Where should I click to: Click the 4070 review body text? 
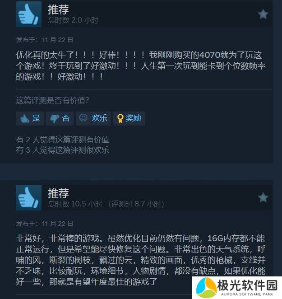141,66
